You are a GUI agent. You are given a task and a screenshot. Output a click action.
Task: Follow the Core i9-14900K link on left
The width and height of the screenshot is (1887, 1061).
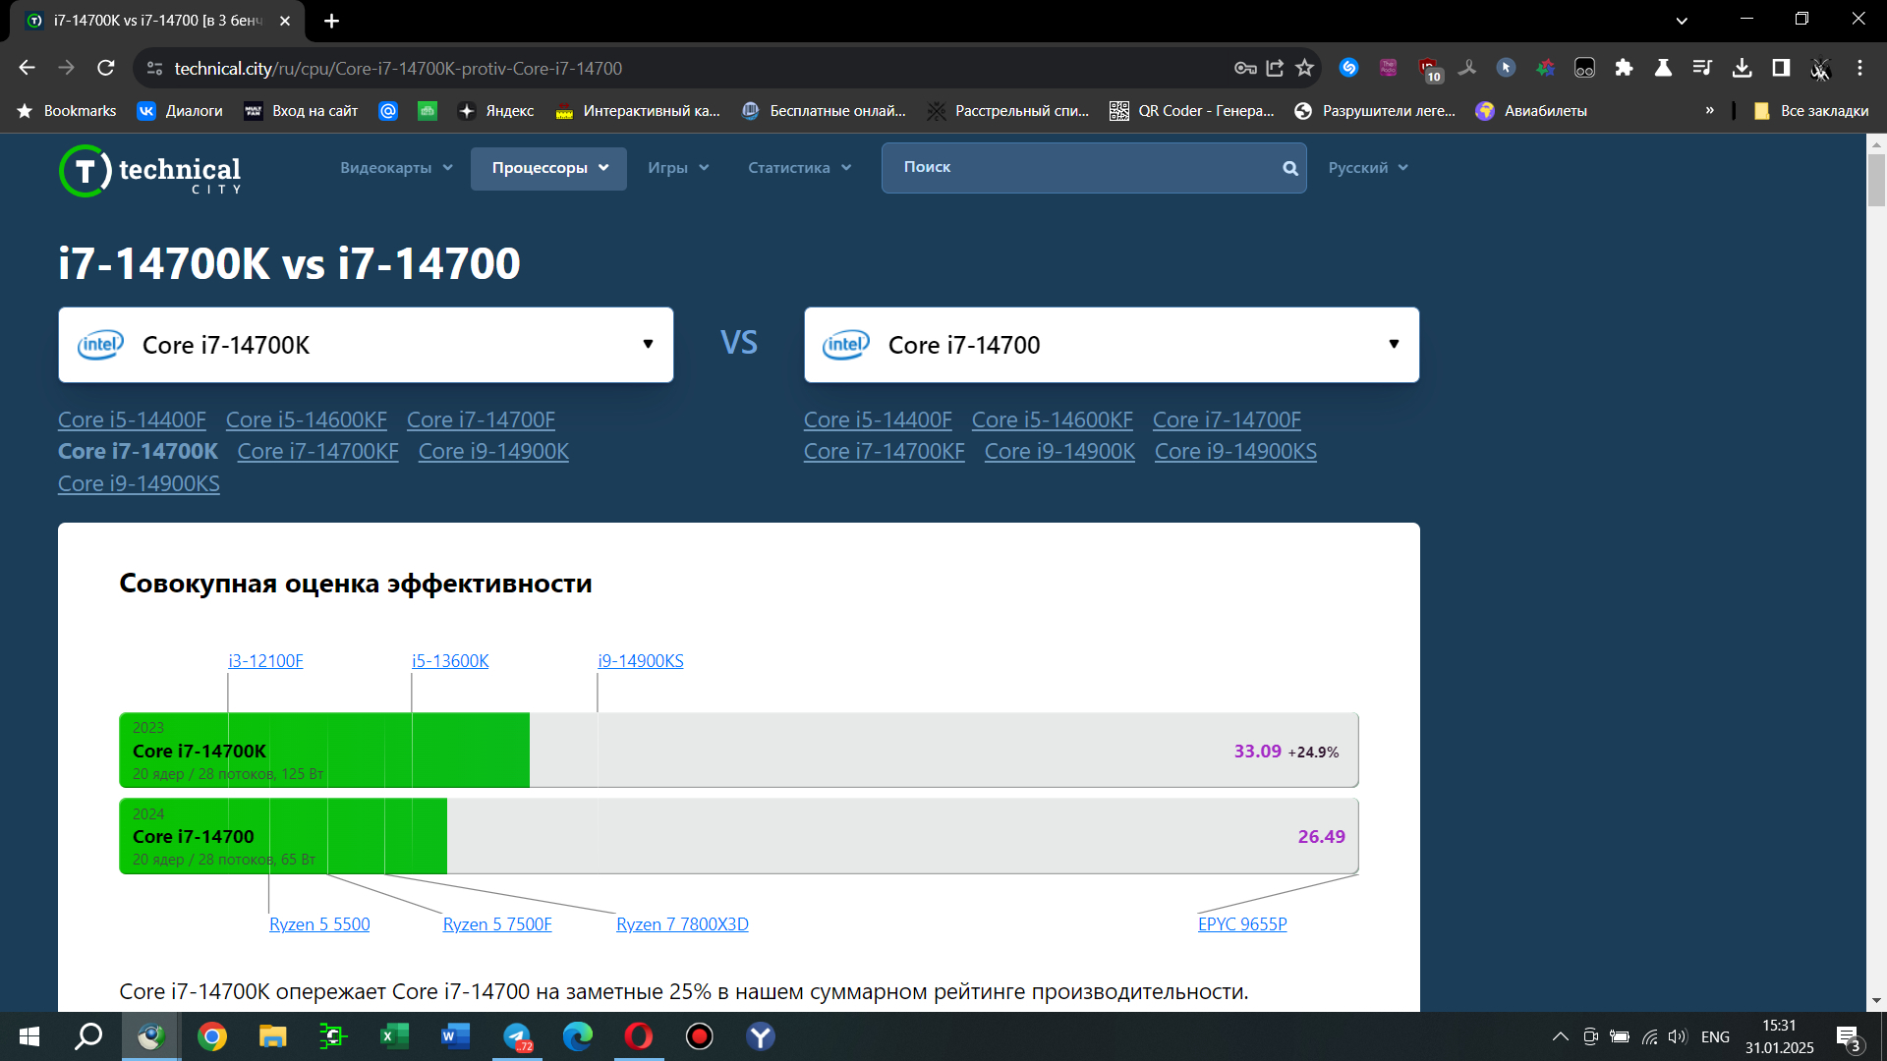click(493, 452)
